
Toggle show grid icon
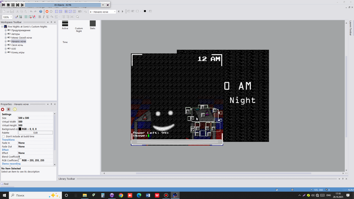(x=26, y=17)
